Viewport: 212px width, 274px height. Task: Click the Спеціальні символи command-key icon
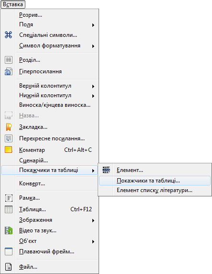click(x=9, y=35)
